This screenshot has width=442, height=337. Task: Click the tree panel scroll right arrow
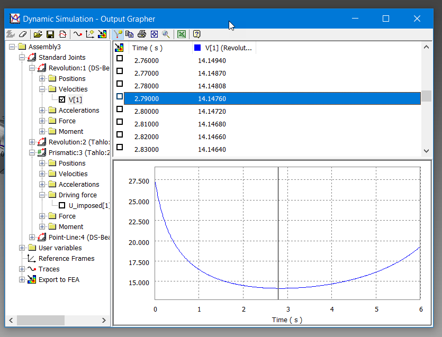104,321
